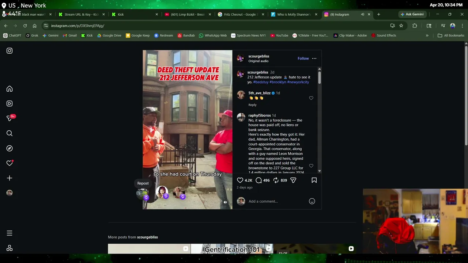Go back in browser history
468x263 pixels.
pos(6,26)
